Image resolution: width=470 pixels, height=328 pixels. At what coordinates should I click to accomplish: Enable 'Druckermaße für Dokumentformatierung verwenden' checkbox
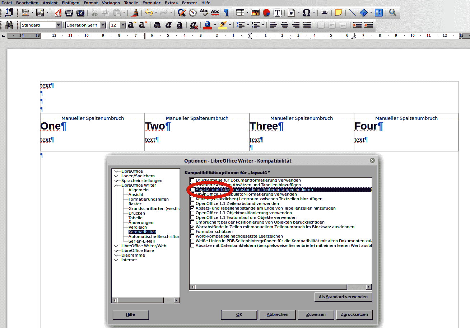192,180
